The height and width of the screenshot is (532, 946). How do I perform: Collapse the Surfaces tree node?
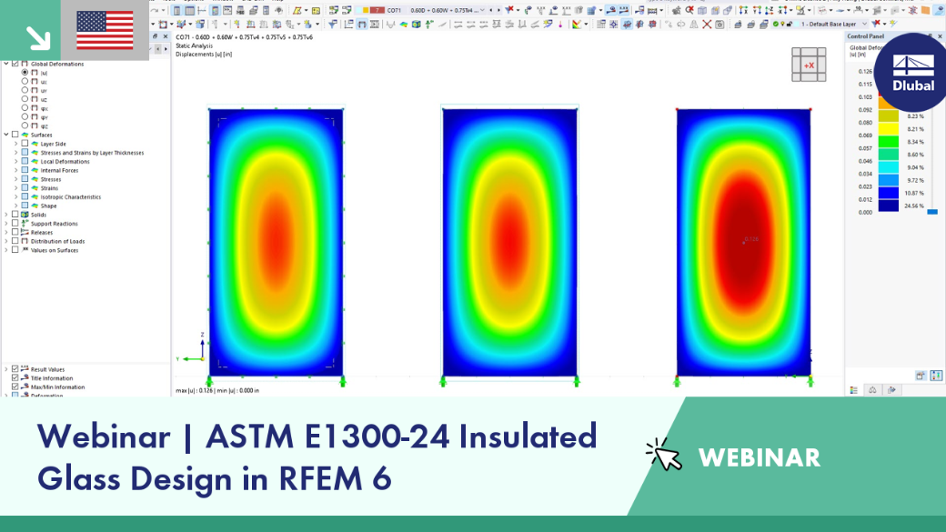click(x=6, y=135)
